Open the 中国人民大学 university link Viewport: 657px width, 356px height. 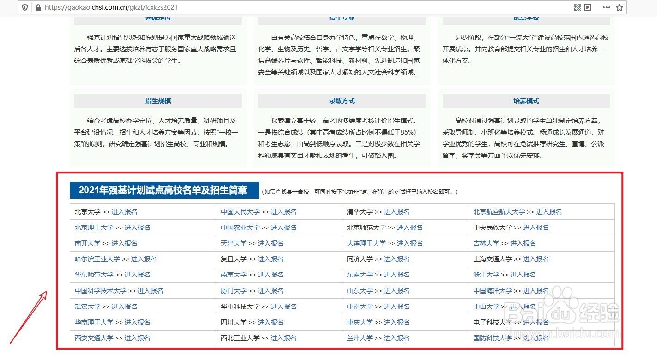tap(240, 212)
